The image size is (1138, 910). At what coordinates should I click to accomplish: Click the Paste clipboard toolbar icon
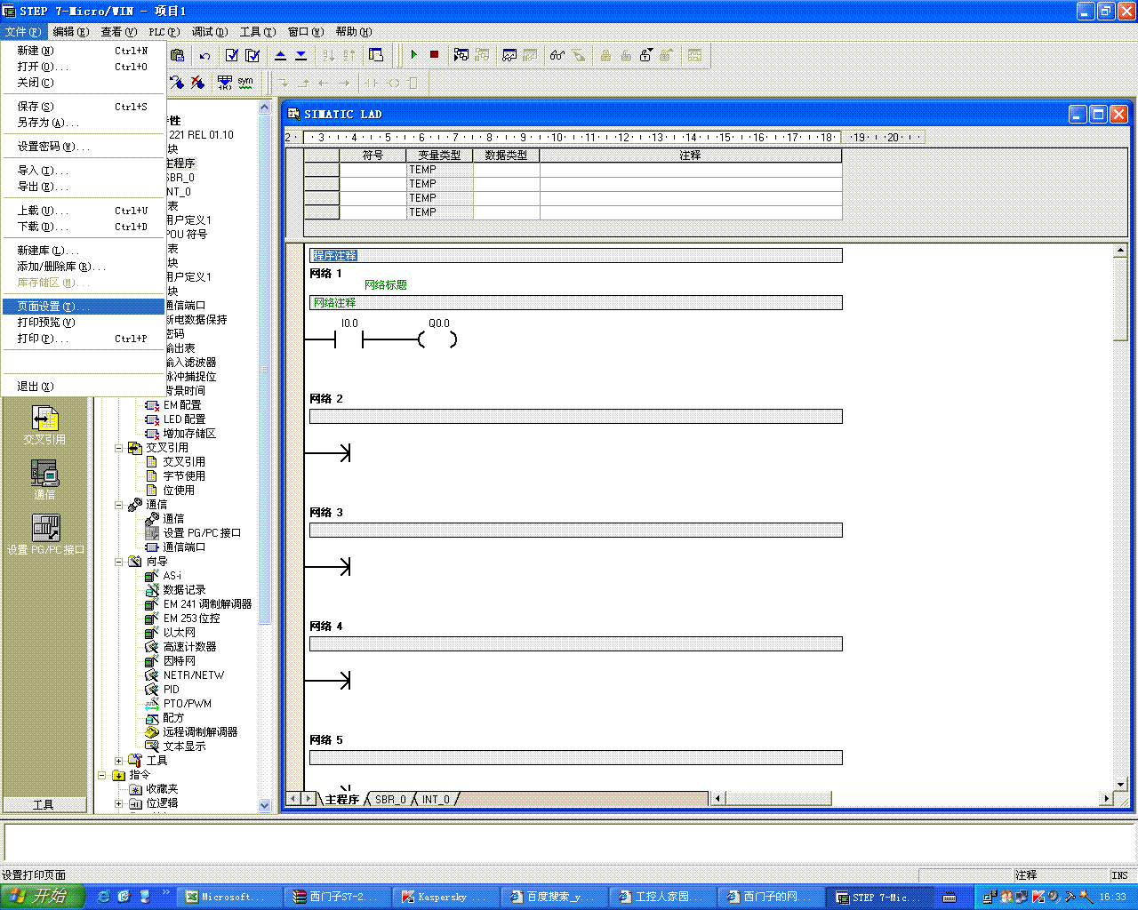click(177, 55)
